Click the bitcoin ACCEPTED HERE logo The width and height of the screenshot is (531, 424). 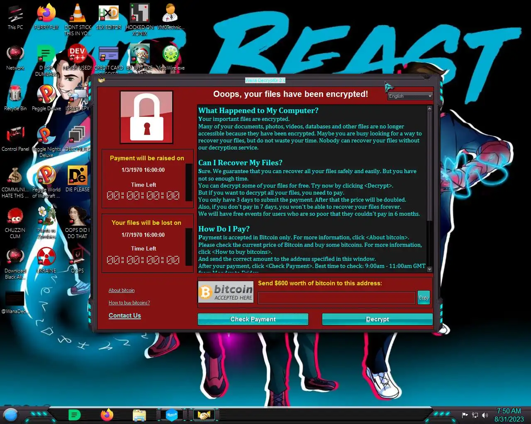pyautogui.click(x=226, y=292)
